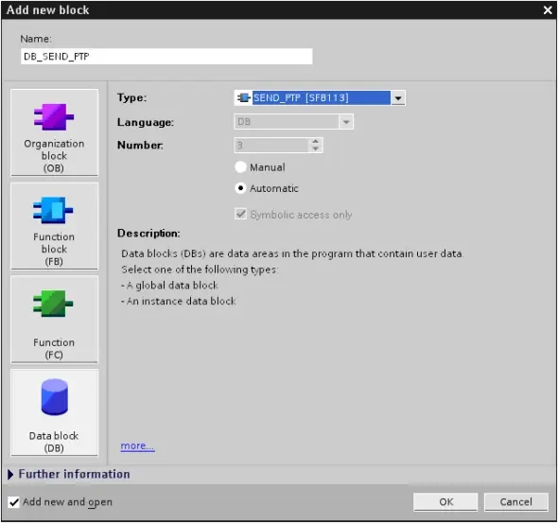Open the Language DB dropdown
Image resolution: width=558 pixels, height=523 pixels.
pyautogui.click(x=294, y=122)
